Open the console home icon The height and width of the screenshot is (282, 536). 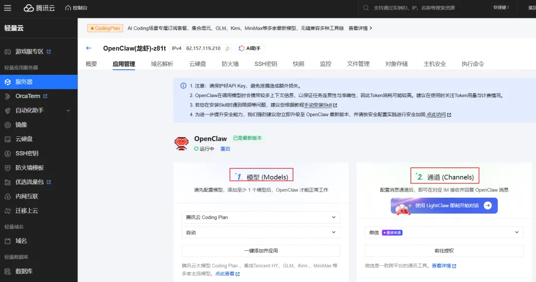[67, 7]
